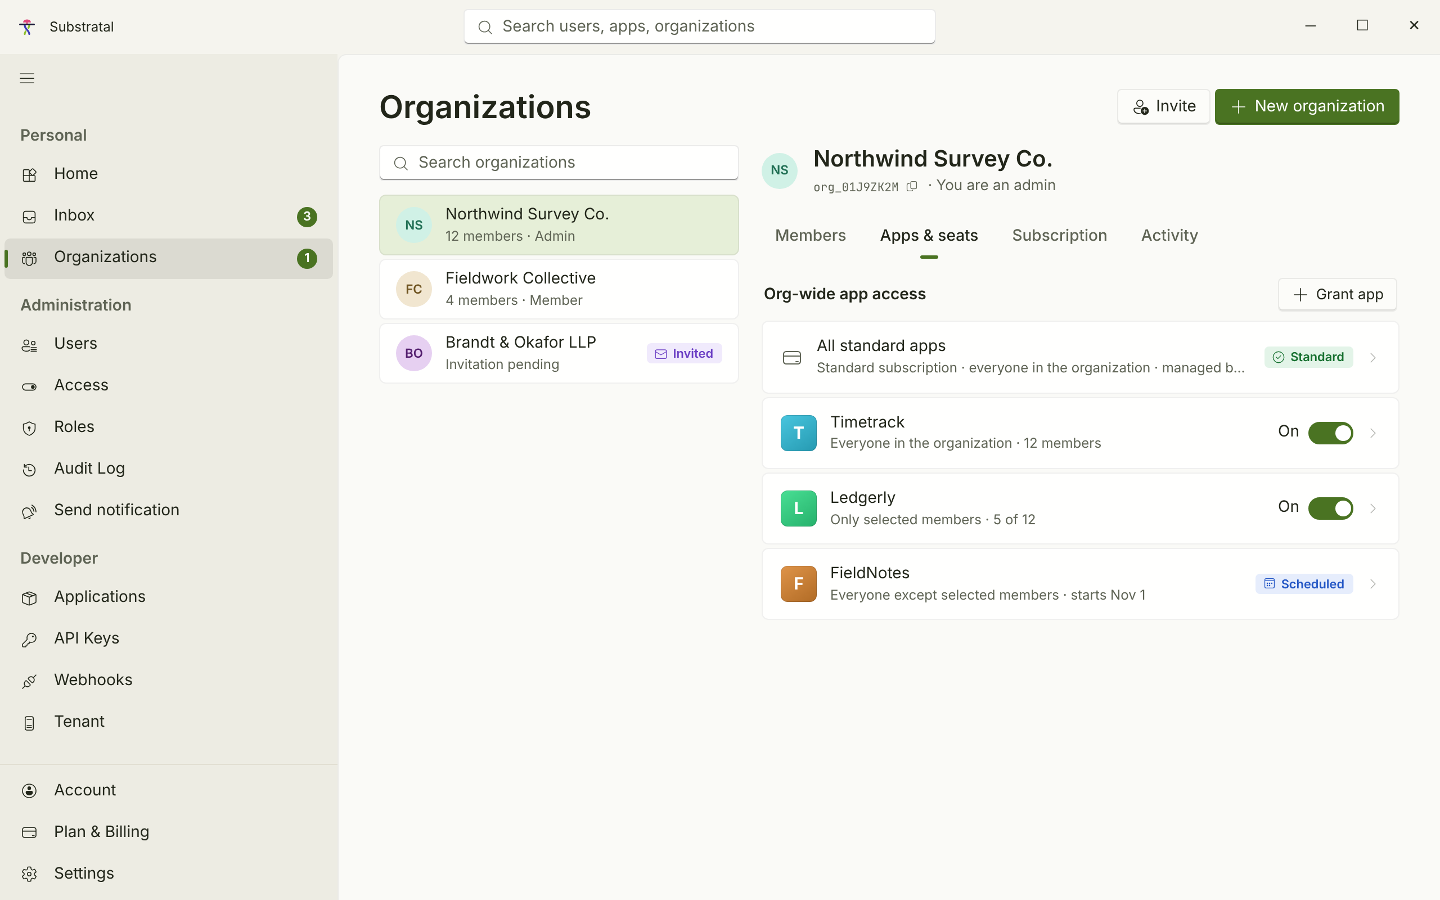Click the Plan & Billing card icon
This screenshot has height=900, width=1440.
[29, 832]
